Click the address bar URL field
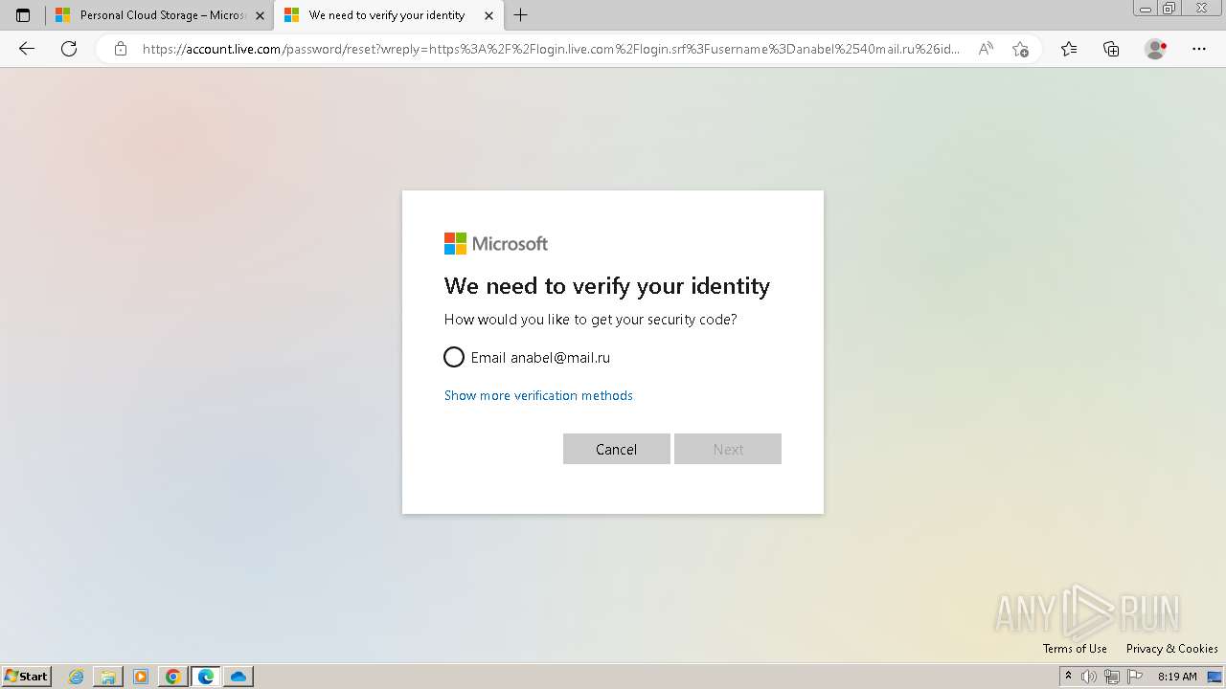Image resolution: width=1226 pixels, height=689 pixels. [x=551, y=49]
